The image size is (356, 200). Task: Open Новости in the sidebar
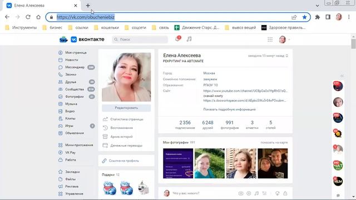(72, 60)
